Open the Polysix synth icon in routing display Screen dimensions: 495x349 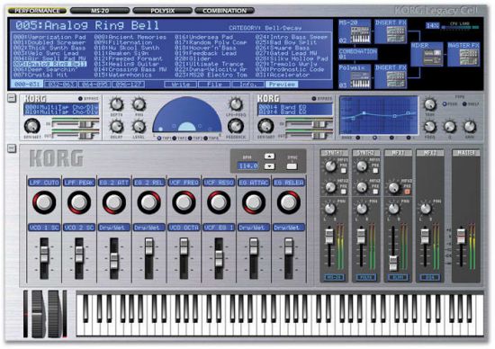360,79
